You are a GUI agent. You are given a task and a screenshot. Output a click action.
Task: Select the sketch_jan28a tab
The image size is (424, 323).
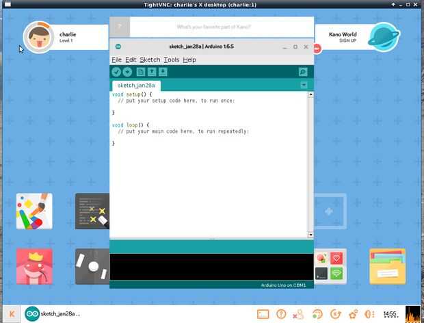pyautogui.click(x=136, y=86)
